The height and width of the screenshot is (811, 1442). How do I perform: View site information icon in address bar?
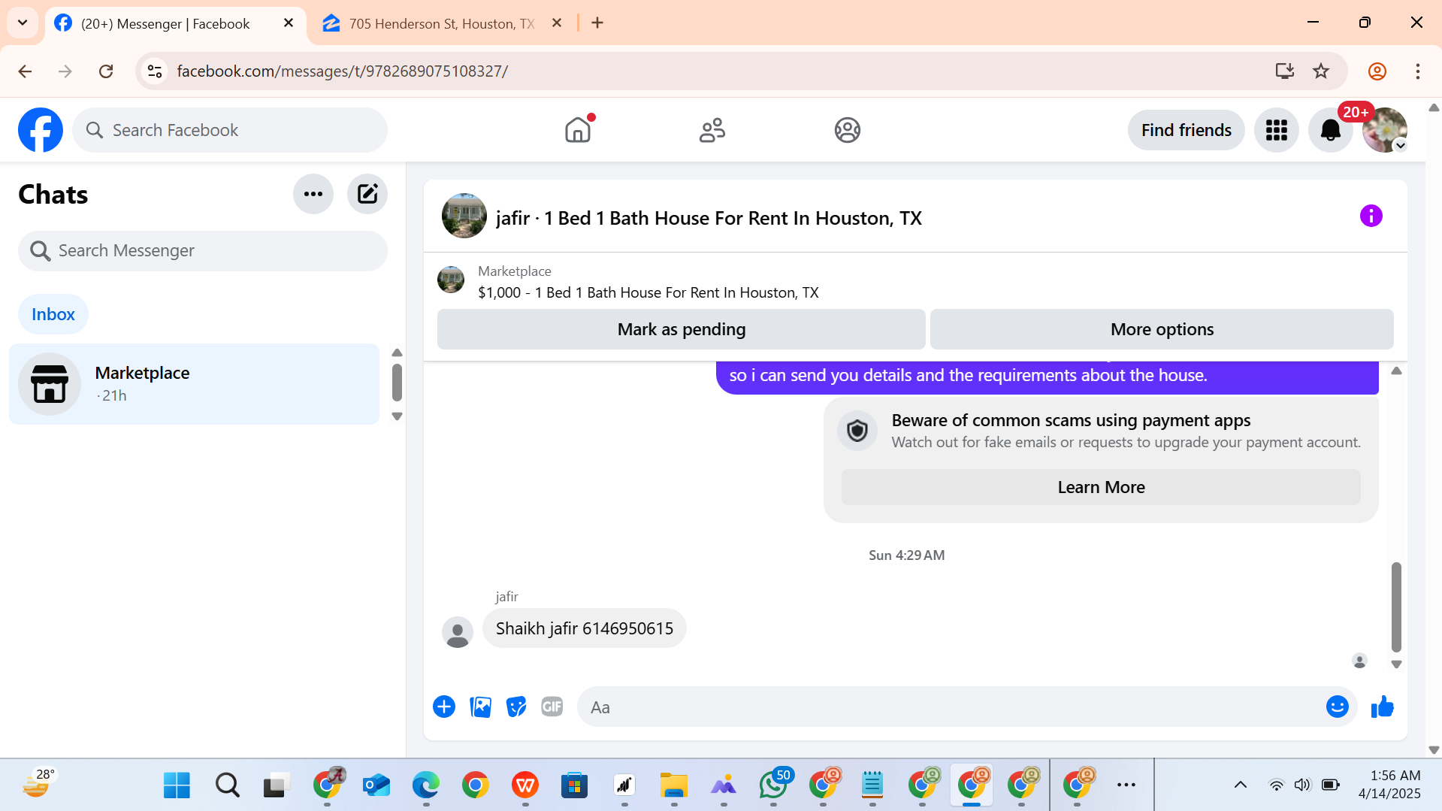point(155,71)
